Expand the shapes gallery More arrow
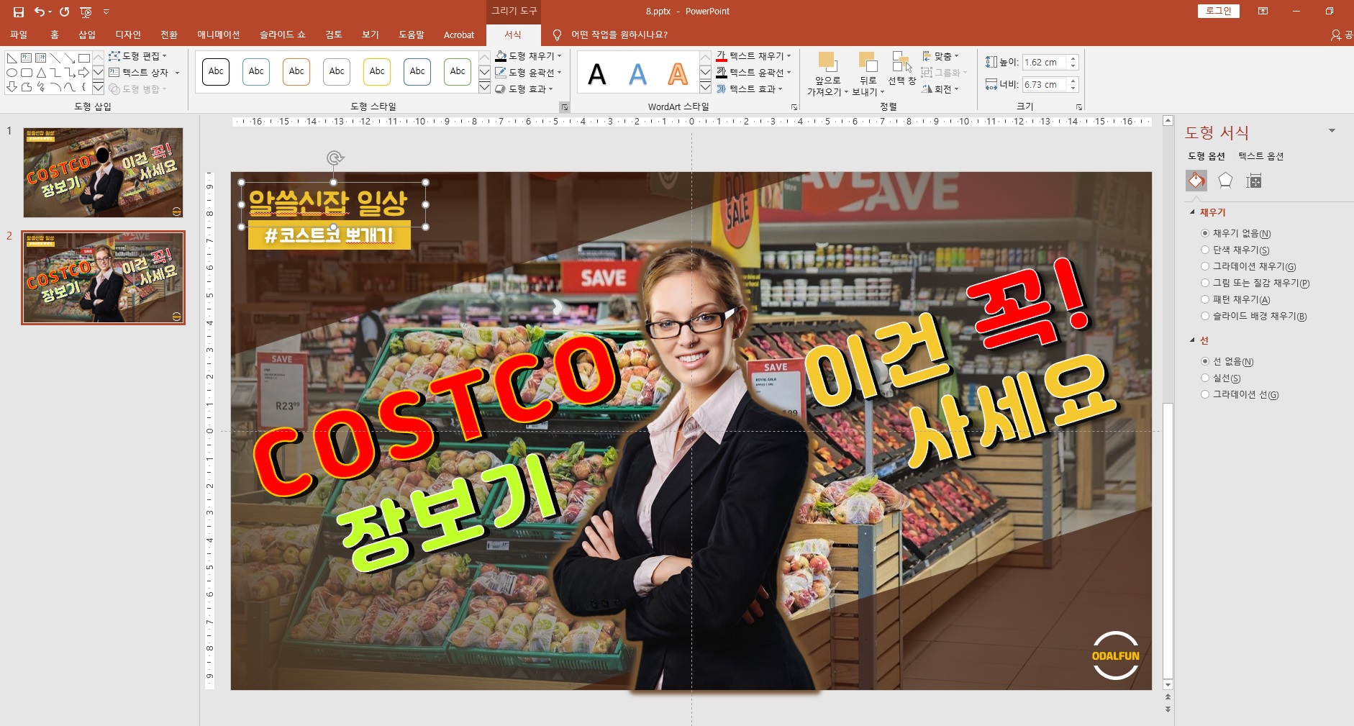Viewport: 1354px width, 726px height. 98,88
